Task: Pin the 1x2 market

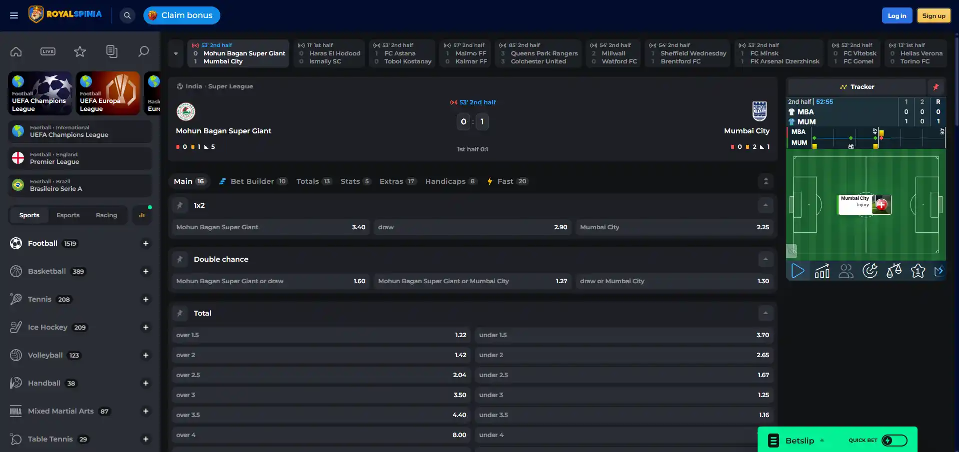Action: (180, 205)
